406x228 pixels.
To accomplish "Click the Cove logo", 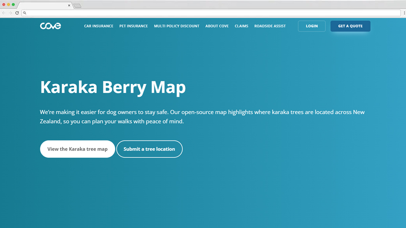I will pyautogui.click(x=50, y=26).
